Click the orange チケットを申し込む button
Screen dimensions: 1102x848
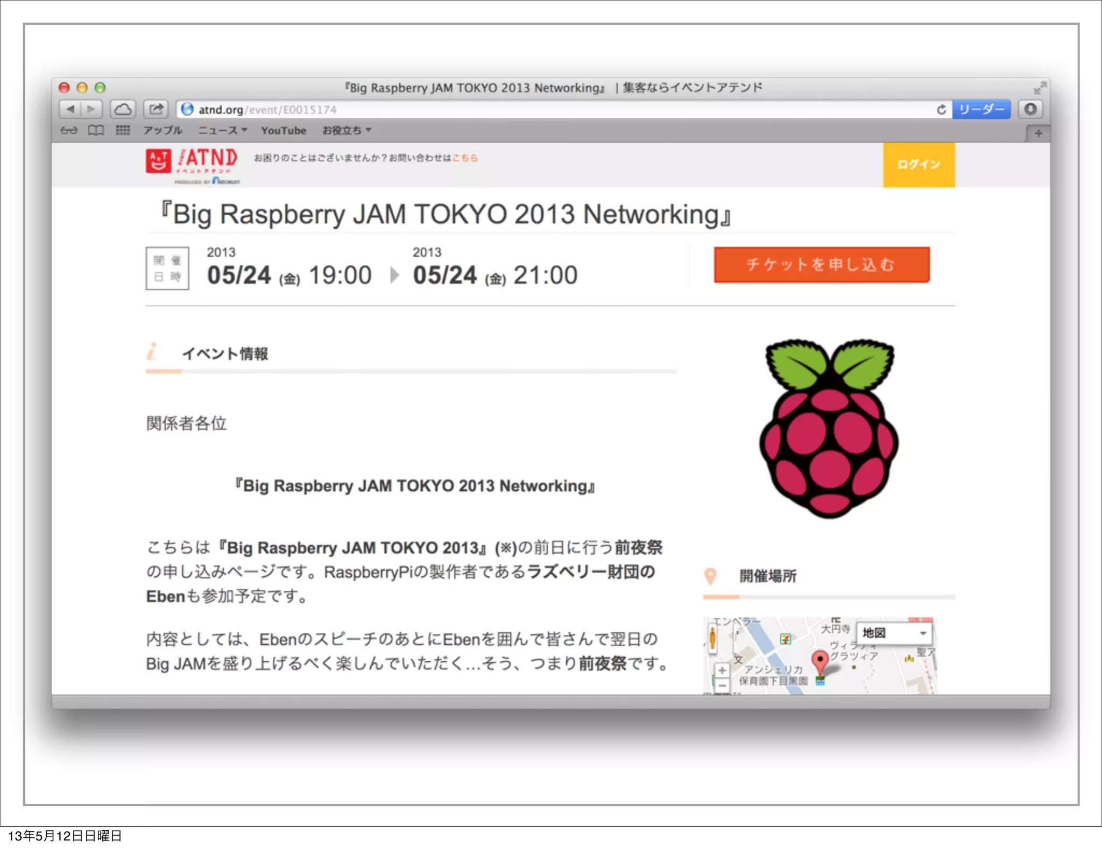coord(821,265)
